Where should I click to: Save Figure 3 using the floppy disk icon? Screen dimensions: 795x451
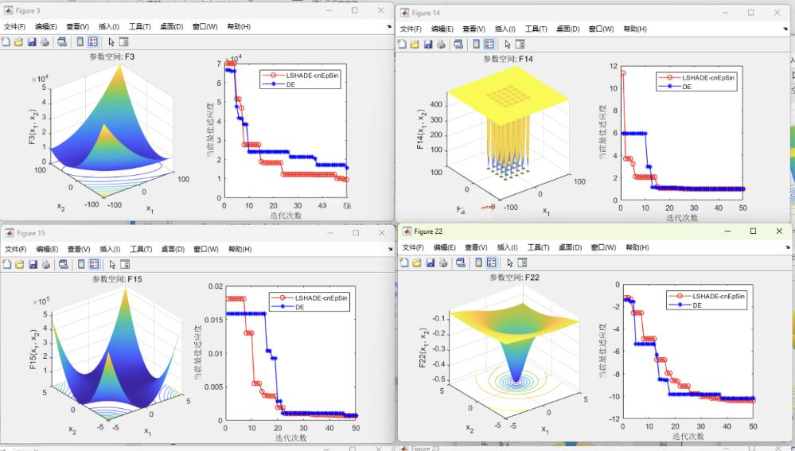(x=32, y=42)
